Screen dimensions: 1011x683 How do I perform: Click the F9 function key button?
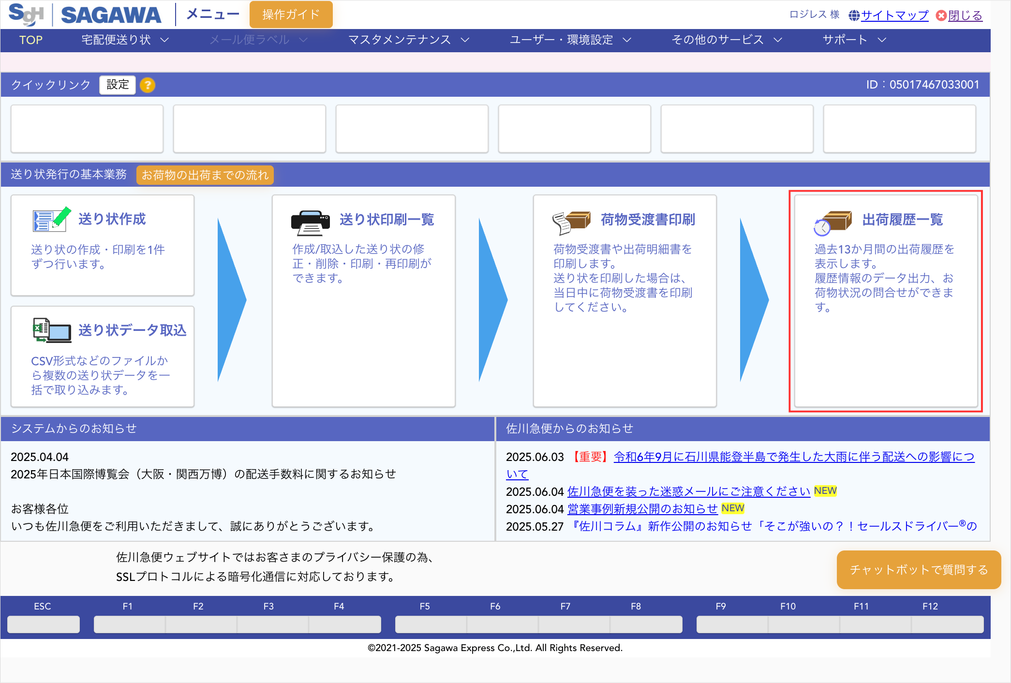[732, 624]
